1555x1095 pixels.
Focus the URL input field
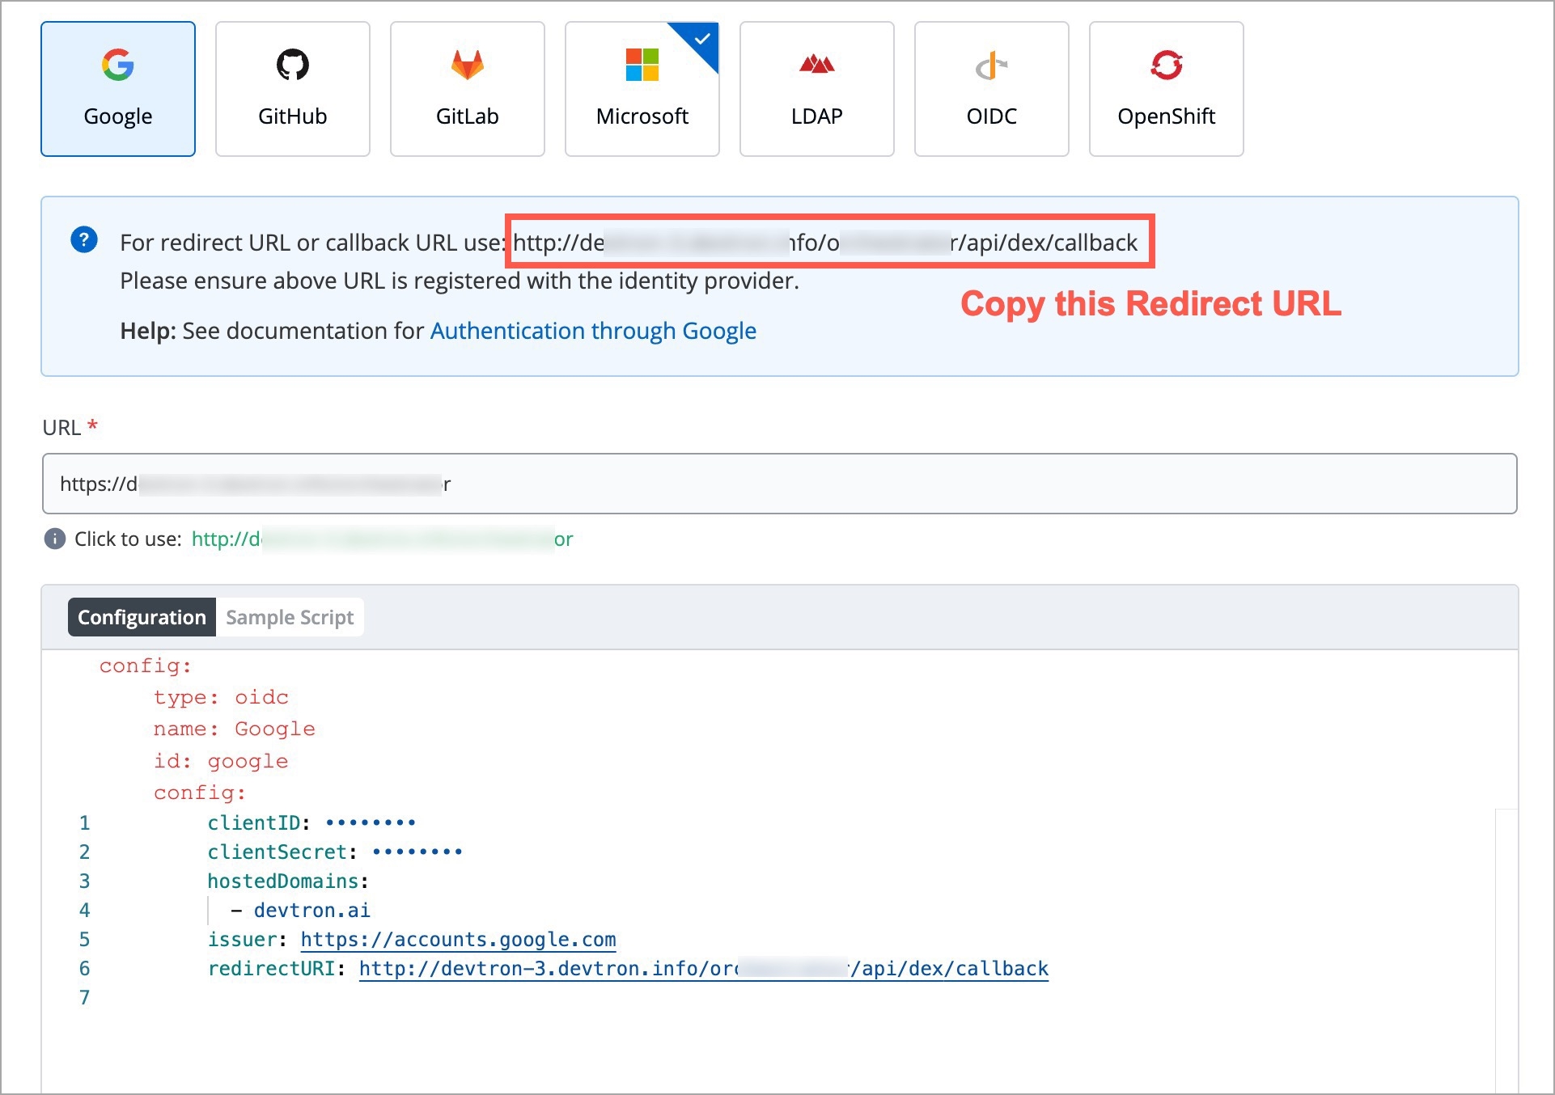pyautogui.click(x=778, y=484)
